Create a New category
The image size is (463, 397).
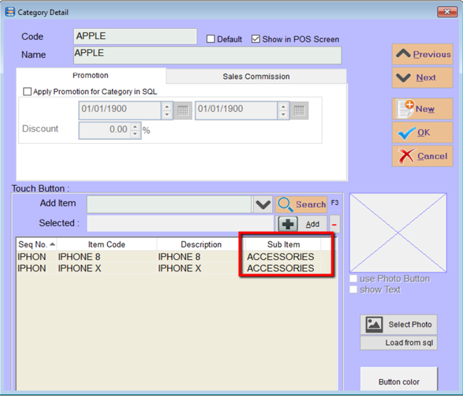click(x=422, y=109)
